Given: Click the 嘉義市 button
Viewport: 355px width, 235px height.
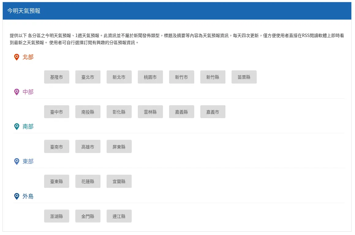Looking at the screenshot, I should tap(213, 112).
